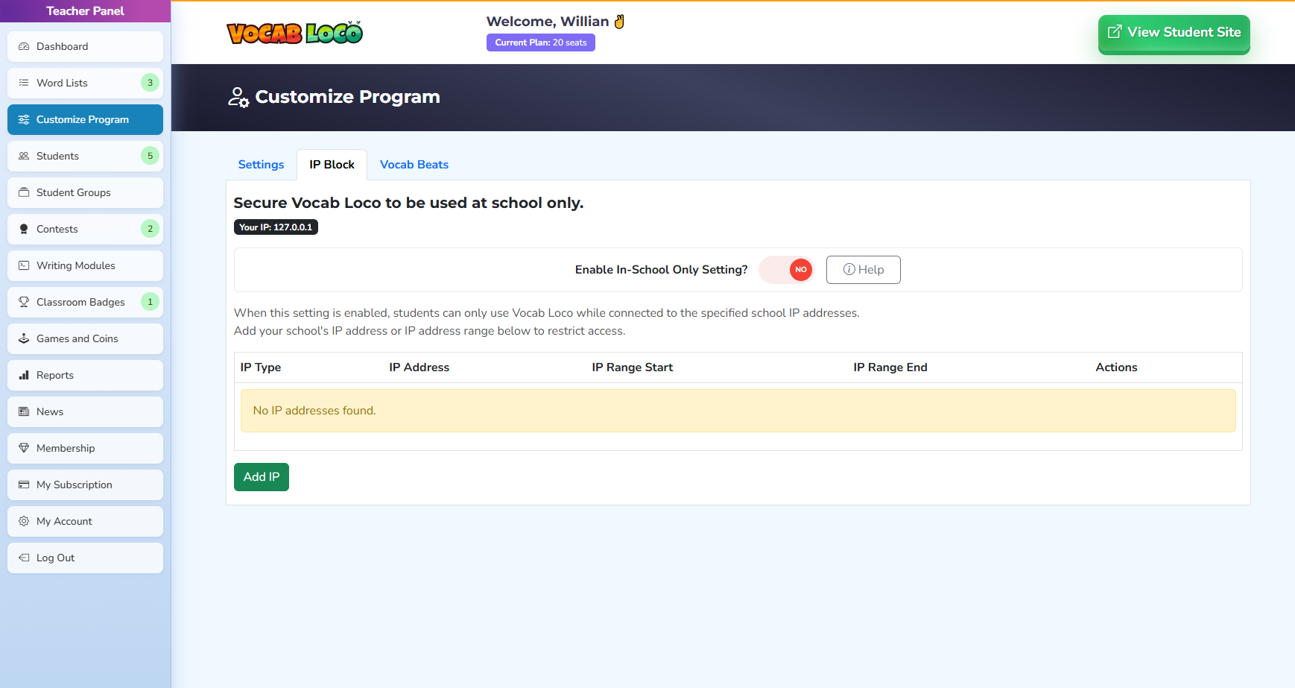Click the IP Range End column header
The height and width of the screenshot is (688, 1295).
coord(890,367)
